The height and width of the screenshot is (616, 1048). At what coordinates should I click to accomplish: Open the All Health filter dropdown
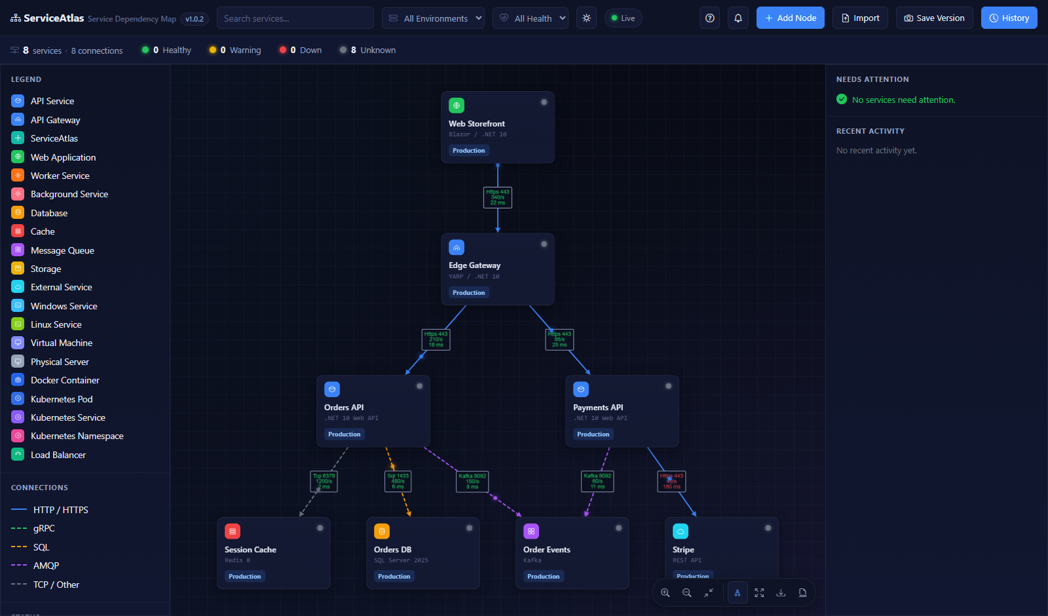(x=531, y=18)
